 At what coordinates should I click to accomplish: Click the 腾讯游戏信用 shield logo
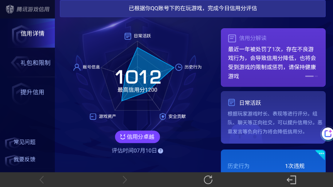[x=10, y=9]
